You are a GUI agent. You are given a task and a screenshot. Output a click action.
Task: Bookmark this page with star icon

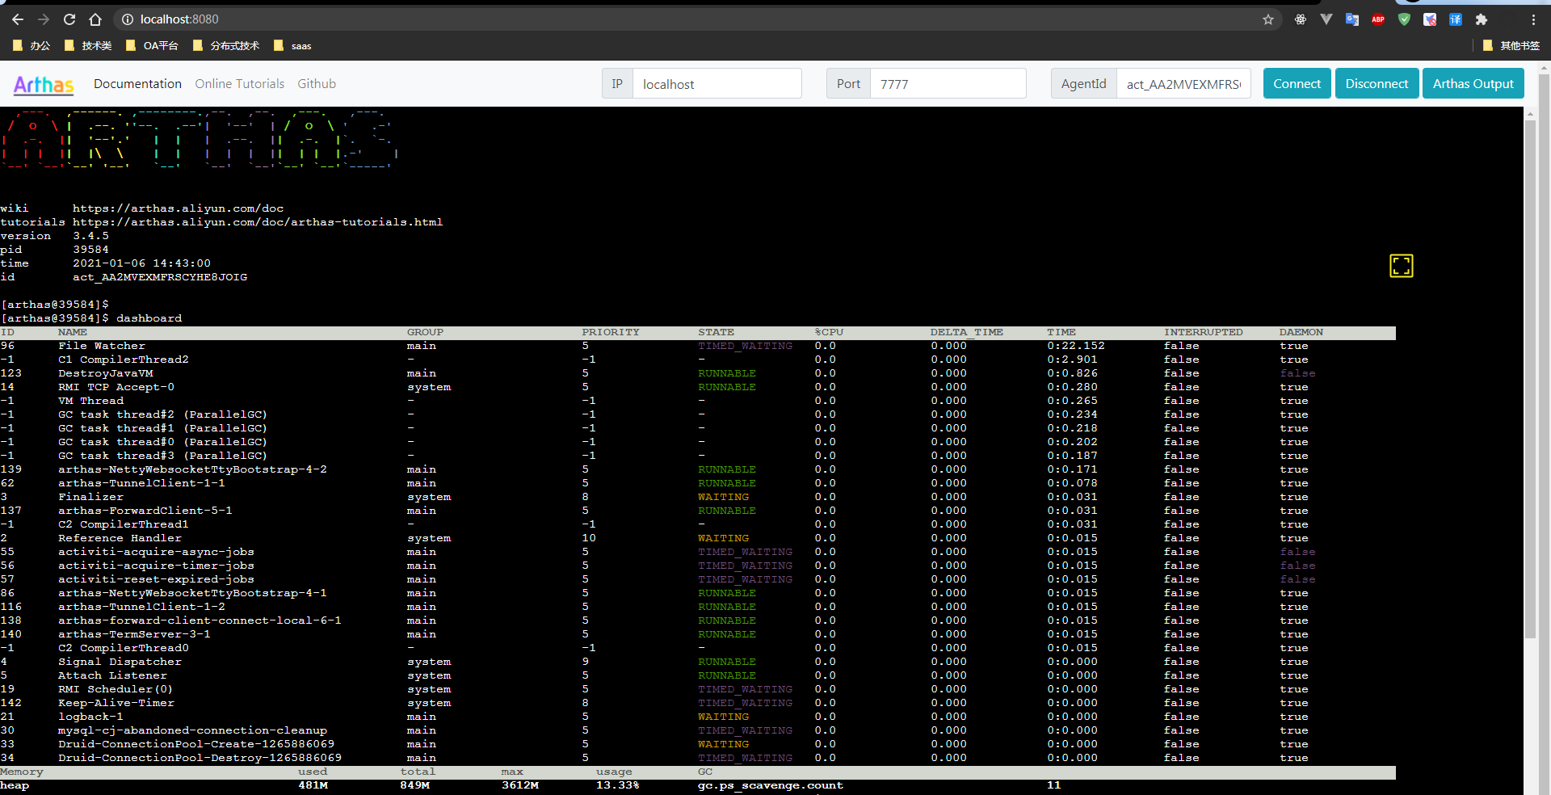[x=1268, y=19]
